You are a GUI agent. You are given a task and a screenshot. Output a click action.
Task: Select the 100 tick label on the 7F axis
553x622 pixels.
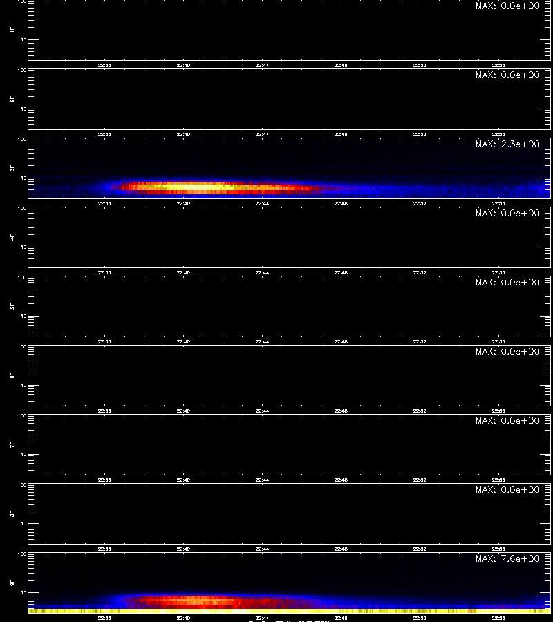22,416
